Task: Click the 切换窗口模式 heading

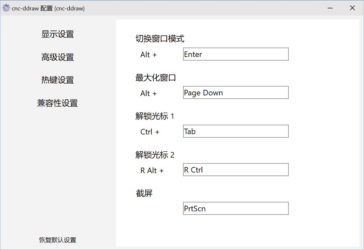Action: [x=160, y=39]
